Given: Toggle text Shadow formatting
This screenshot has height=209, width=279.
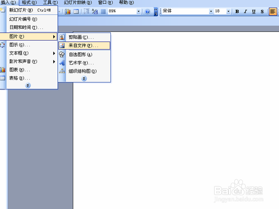Looking at the screenshot, I should (x=262, y=11).
